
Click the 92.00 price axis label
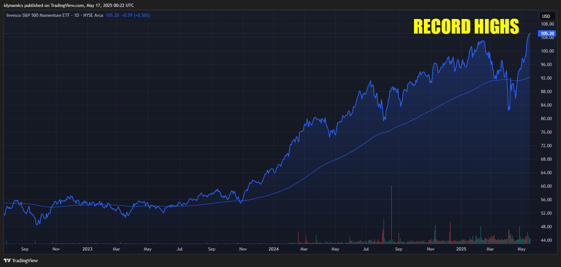546,78
